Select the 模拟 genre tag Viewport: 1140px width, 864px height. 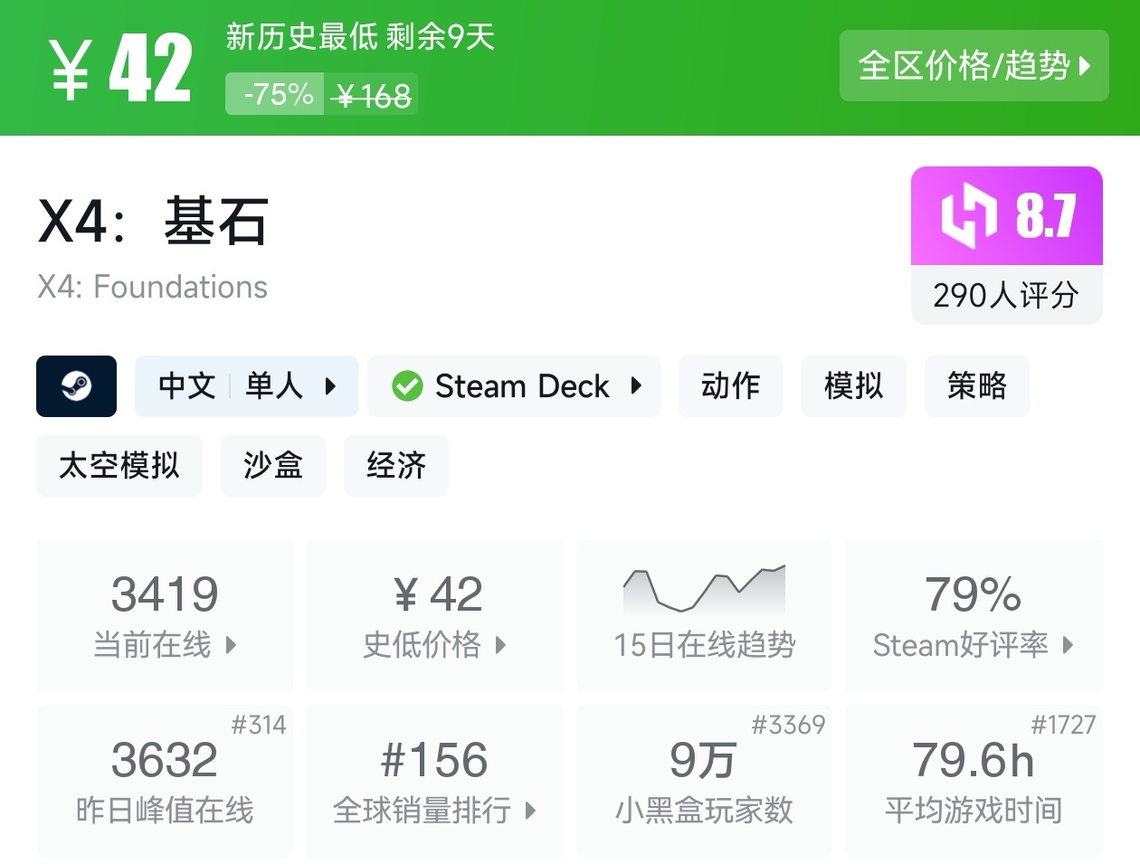[x=853, y=386]
